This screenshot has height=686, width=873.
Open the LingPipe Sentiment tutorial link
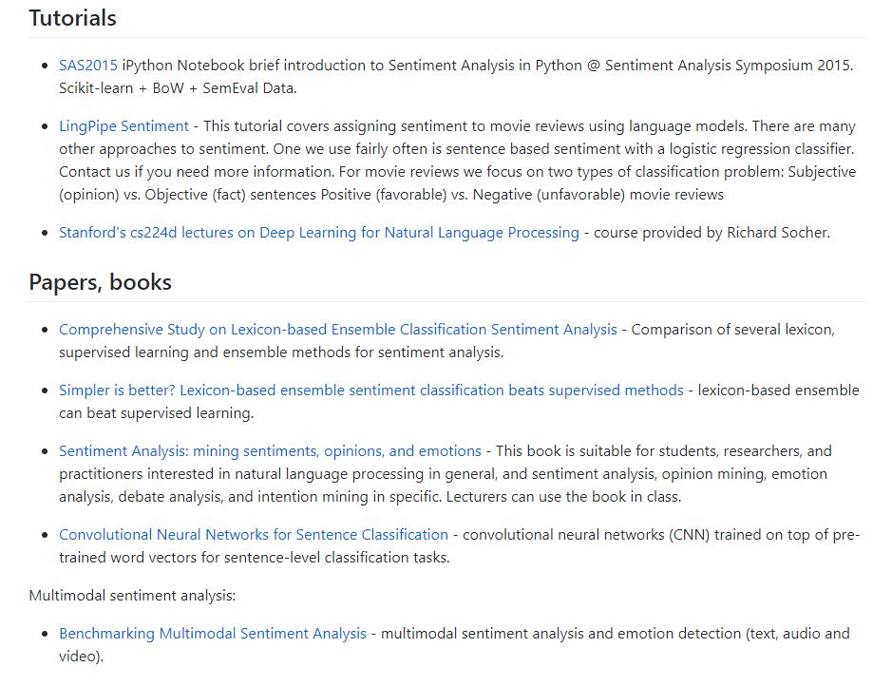click(x=123, y=126)
